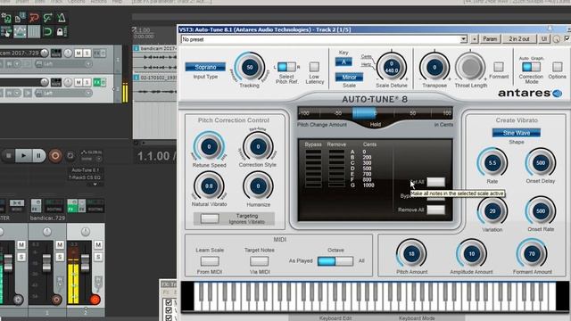
Task: Click the Record button in transport
Action: click(x=55, y=156)
